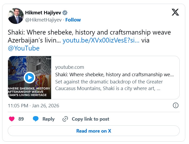Click the blue verified badge icon
Screen dimensions: 189x144
click(65, 13)
